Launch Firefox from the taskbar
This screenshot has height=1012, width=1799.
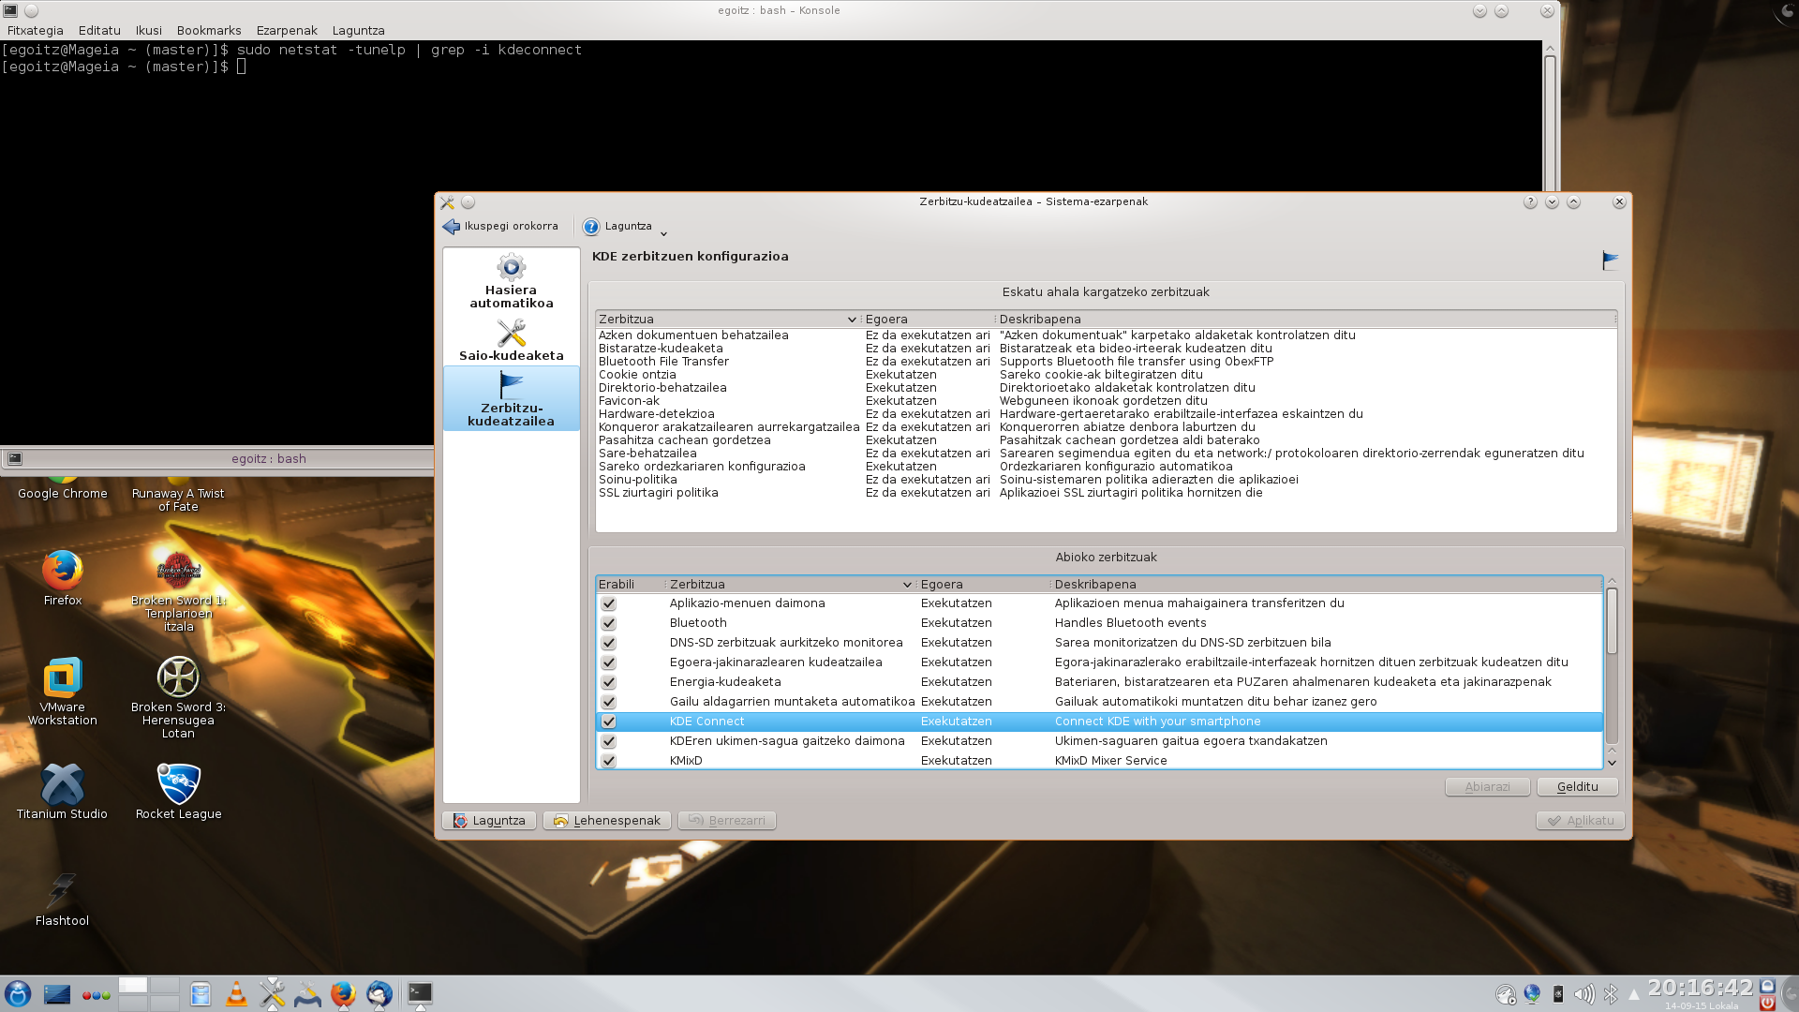[x=343, y=994]
